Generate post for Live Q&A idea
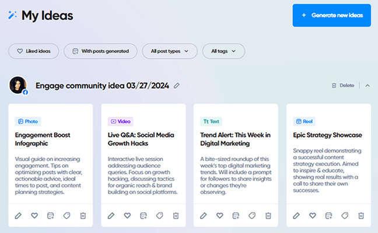The image size is (378, 233). tap(143, 216)
